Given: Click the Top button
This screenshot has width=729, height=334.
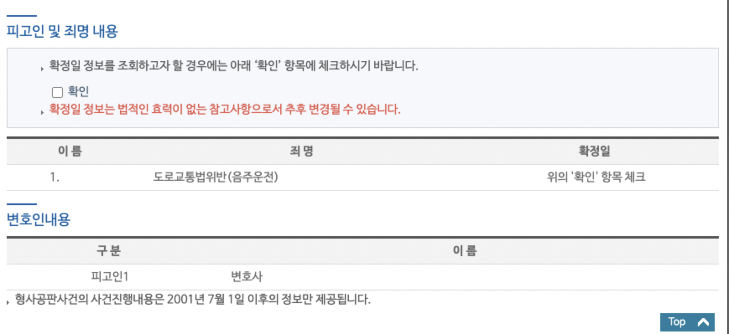Looking at the screenshot, I should pyautogui.click(x=687, y=322).
